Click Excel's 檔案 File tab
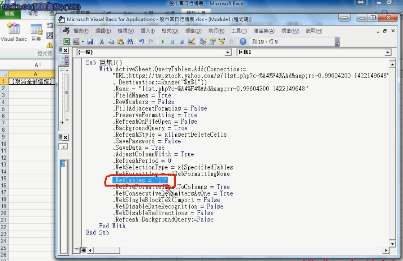 tap(10, 13)
